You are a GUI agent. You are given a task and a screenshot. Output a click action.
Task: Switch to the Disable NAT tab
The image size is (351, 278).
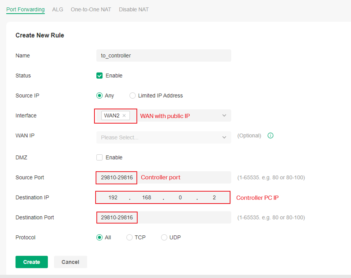133,10
